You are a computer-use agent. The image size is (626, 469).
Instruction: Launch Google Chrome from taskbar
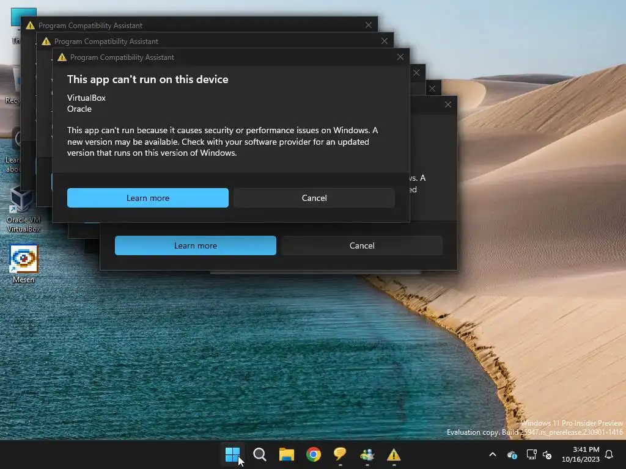pos(314,454)
